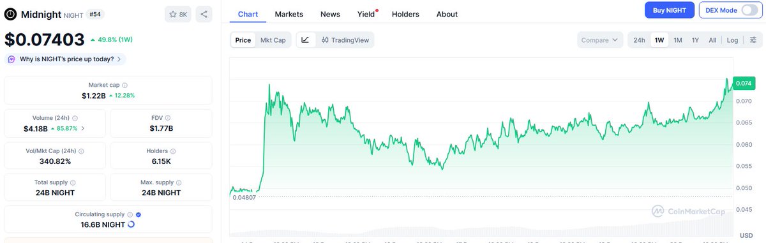Select Mkt Cap chart view
766x243 pixels.
[x=273, y=40]
